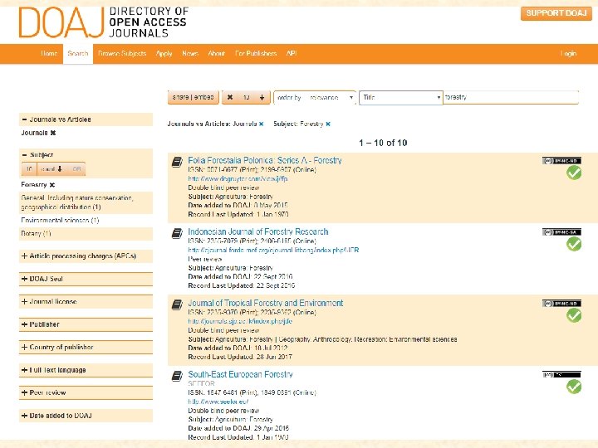Toggle the OR mode for Subject facet
This screenshot has height=448, width=598.
76,169
